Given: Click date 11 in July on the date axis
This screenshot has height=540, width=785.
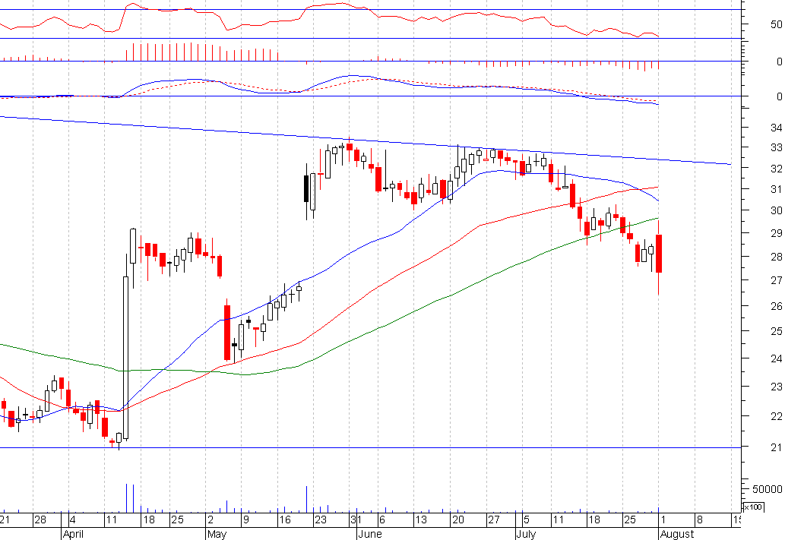Looking at the screenshot, I should [558, 519].
